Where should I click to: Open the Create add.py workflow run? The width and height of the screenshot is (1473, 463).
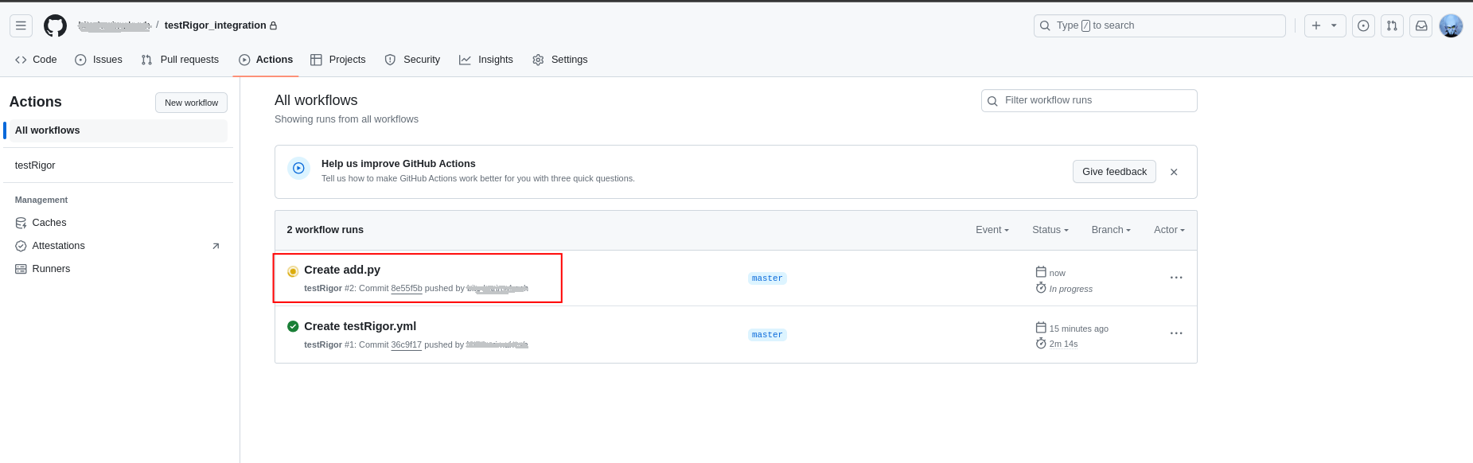click(x=342, y=270)
